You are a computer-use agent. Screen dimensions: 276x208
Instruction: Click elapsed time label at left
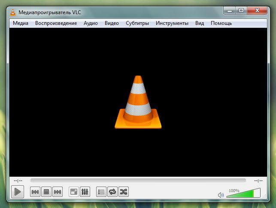pos(18,181)
